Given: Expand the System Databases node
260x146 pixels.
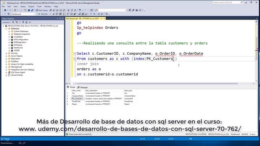Looking at the screenshot, I should click(x=9, y=31).
